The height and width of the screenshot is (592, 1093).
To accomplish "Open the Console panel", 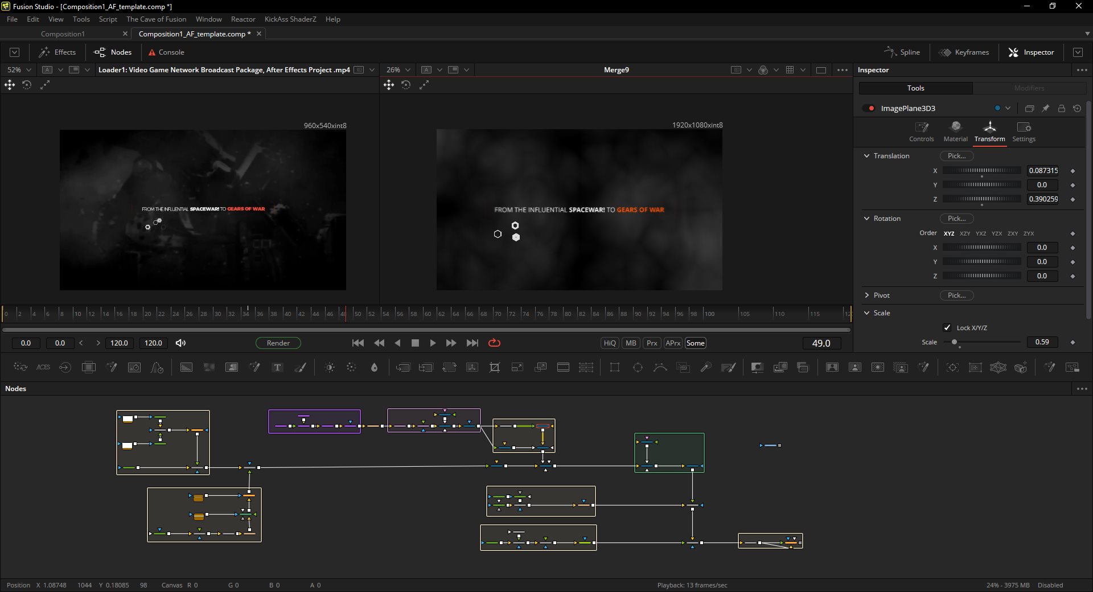I will click(x=166, y=52).
